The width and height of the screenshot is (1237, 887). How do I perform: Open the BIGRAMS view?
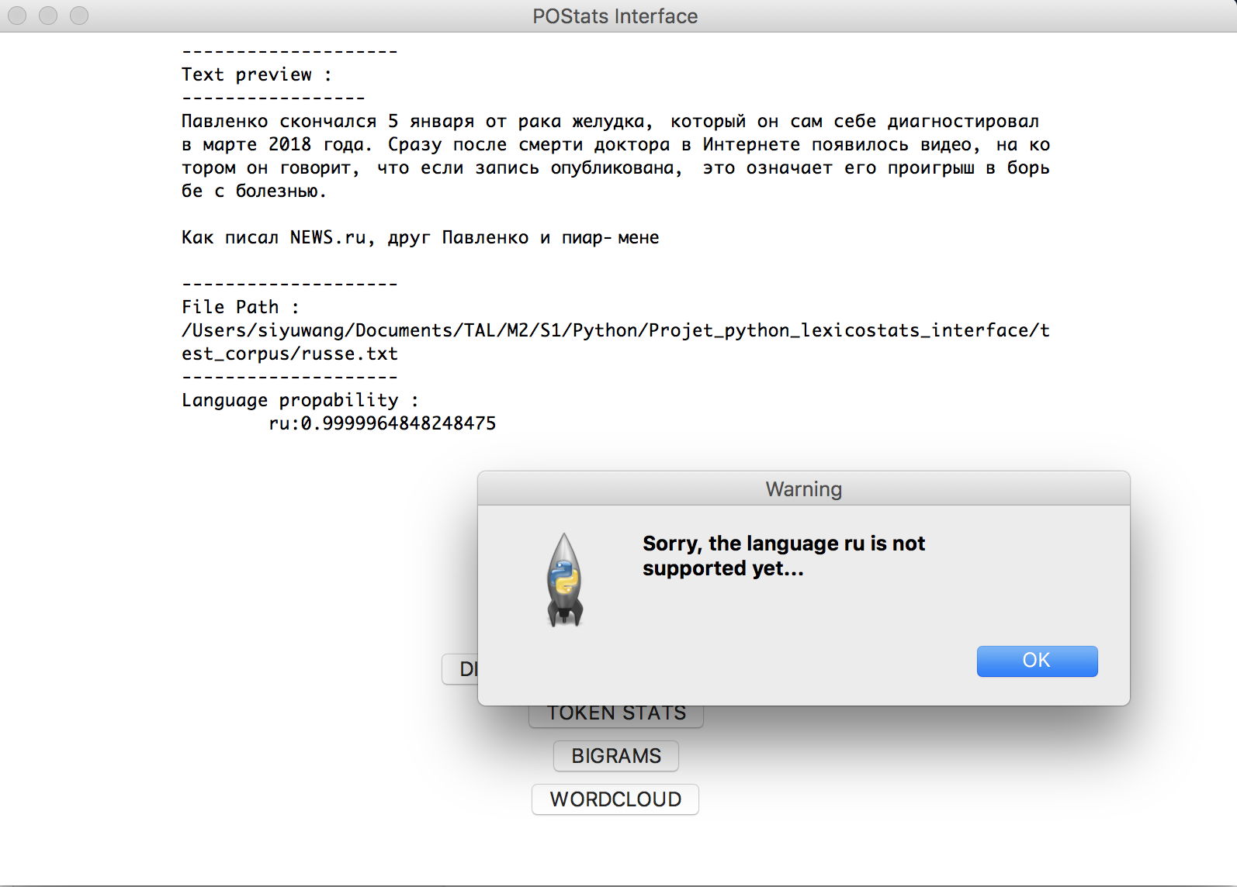(615, 756)
